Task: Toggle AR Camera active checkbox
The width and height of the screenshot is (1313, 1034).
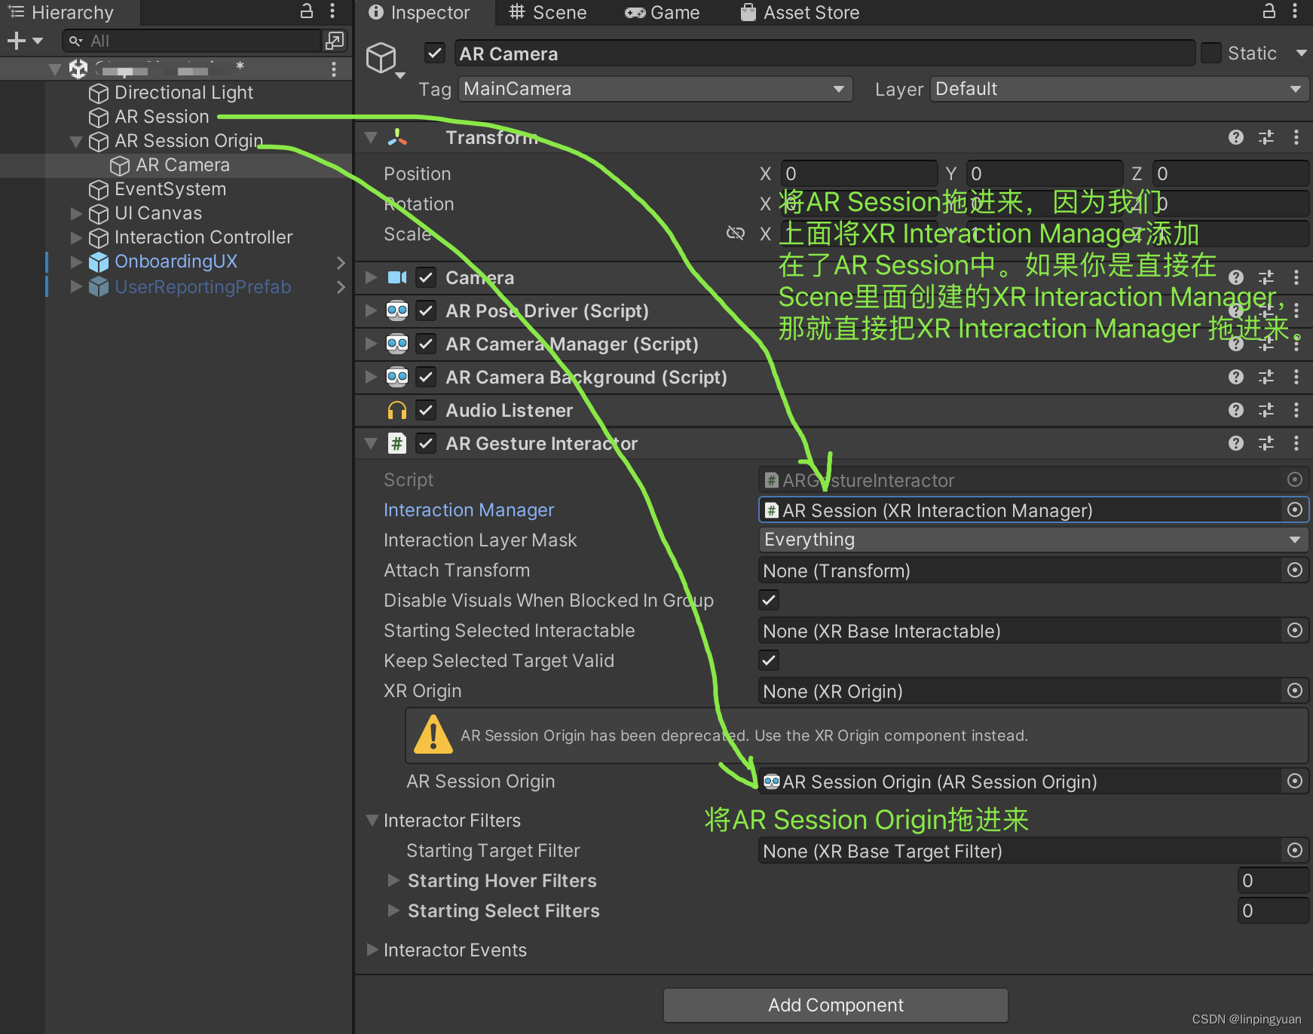Action: (x=434, y=53)
